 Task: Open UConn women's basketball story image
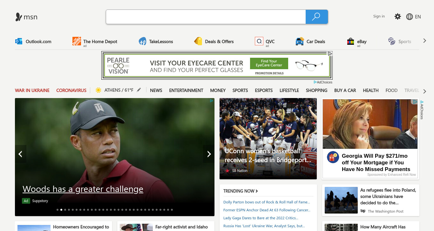(x=268, y=139)
